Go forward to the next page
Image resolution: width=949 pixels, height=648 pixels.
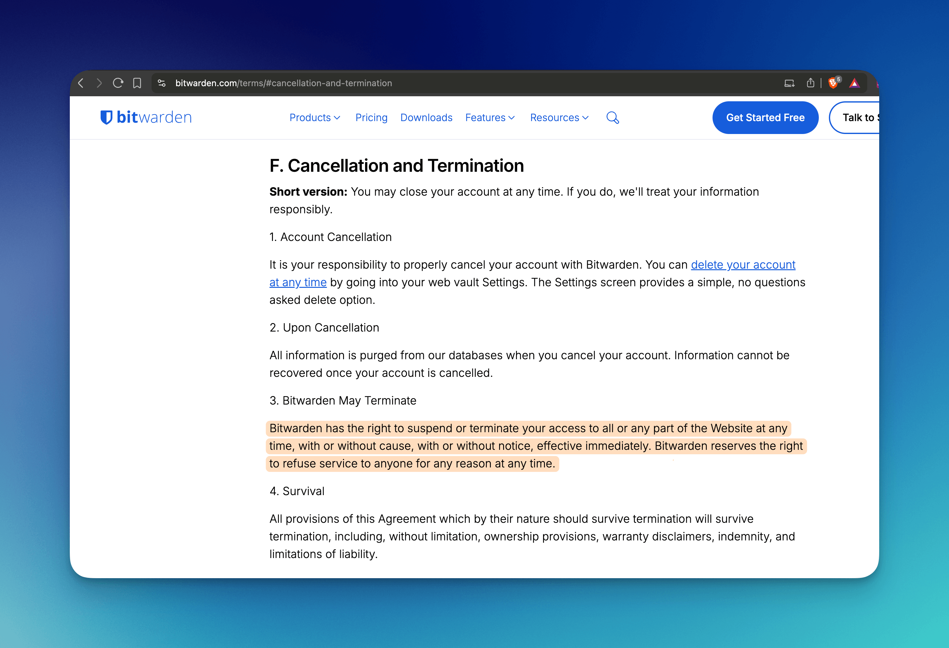pos(99,83)
